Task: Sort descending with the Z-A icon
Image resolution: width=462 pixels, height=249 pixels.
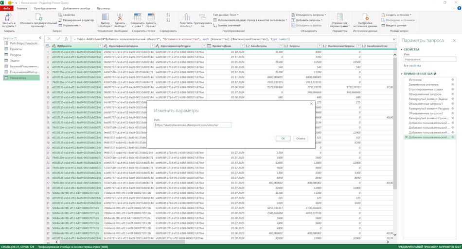Action: pyautogui.click(x=168, y=20)
